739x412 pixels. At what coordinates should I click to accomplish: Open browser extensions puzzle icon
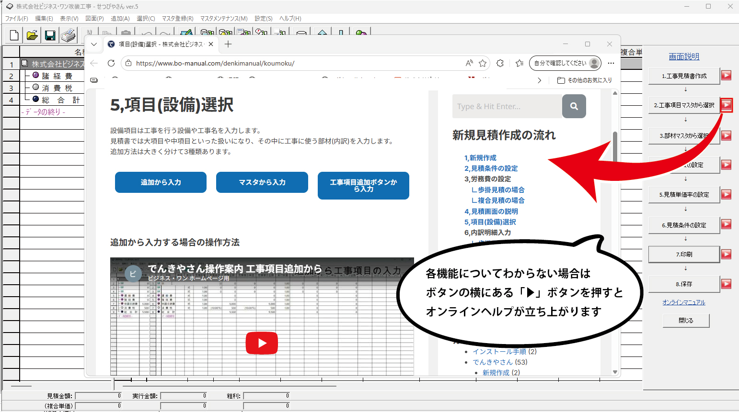pyautogui.click(x=500, y=63)
